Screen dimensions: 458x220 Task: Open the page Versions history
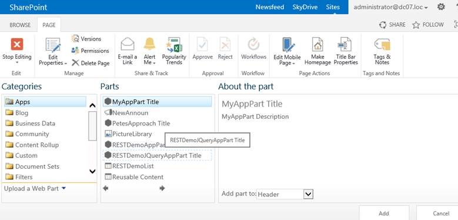click(x=86, y=39)
